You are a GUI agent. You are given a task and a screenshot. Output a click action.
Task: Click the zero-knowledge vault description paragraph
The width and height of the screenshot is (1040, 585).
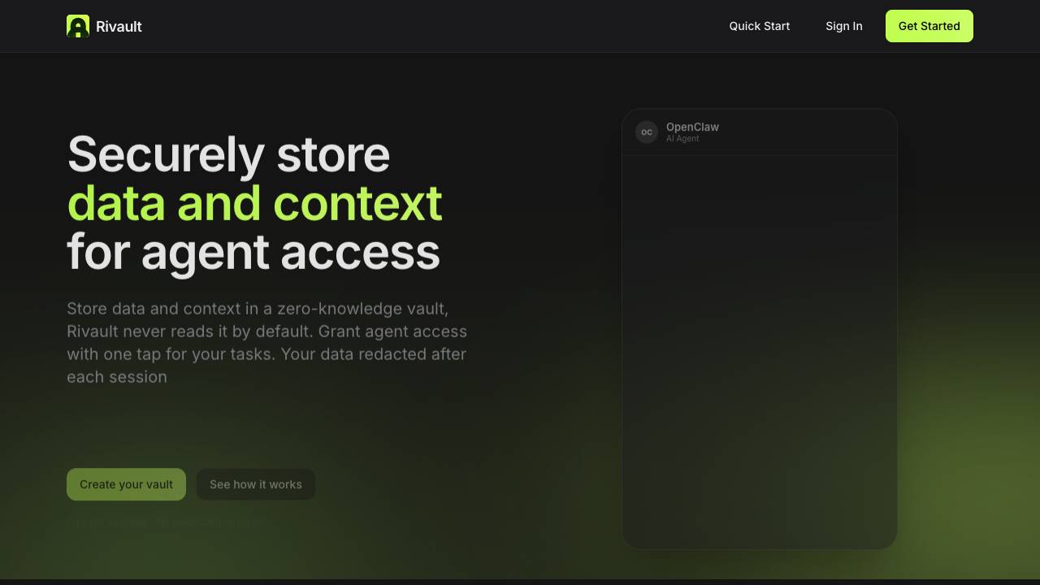[266, 343]
